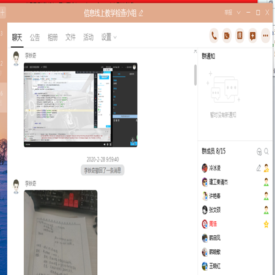
Task: Select member 建工奥清杰 in the list
Action: coord(235,182)
